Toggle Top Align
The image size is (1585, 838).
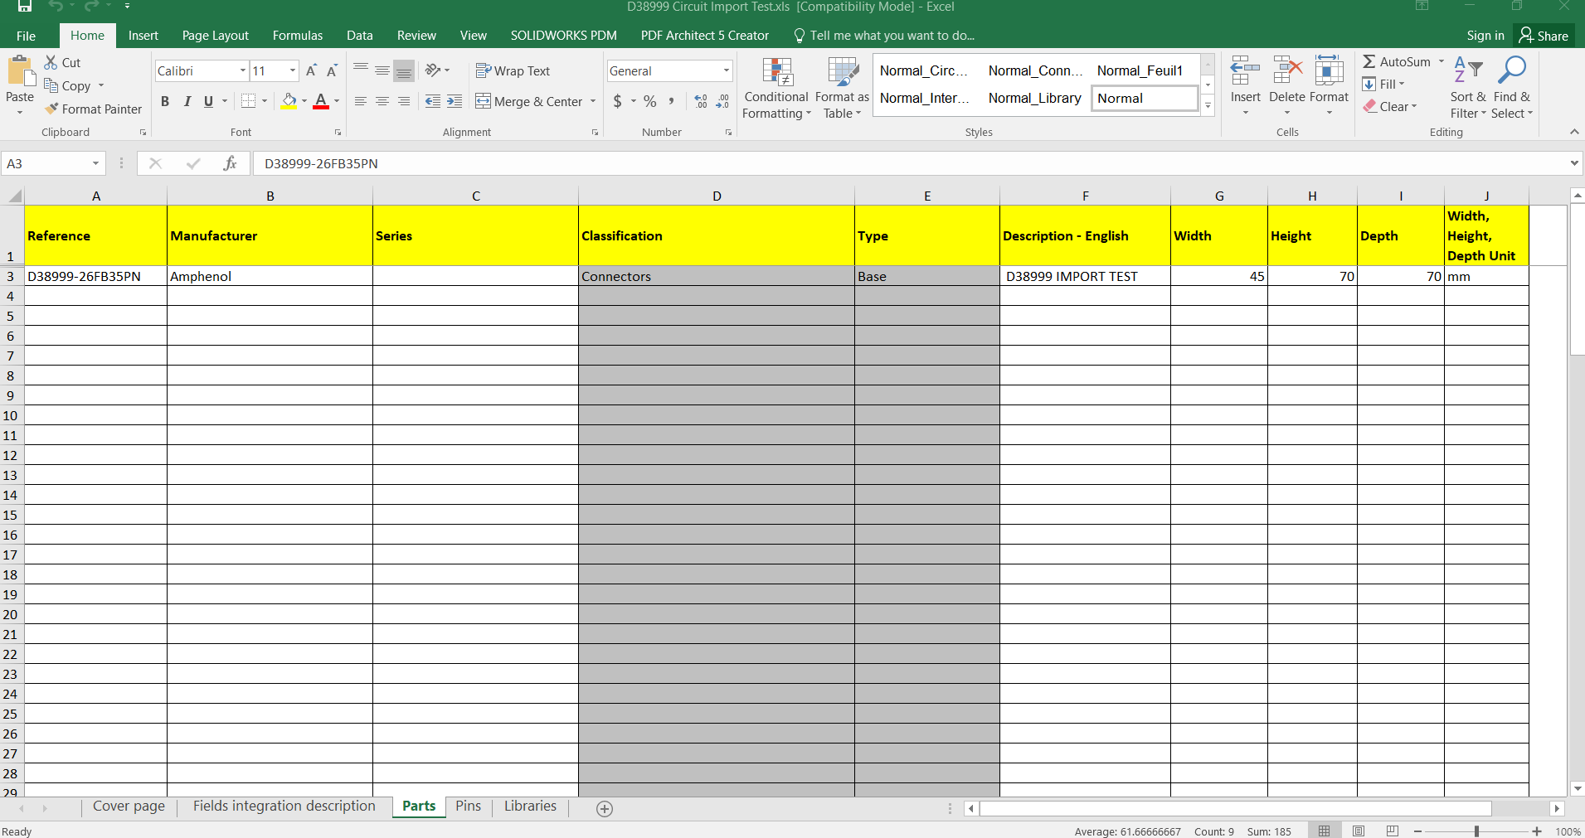pos(361,70)
